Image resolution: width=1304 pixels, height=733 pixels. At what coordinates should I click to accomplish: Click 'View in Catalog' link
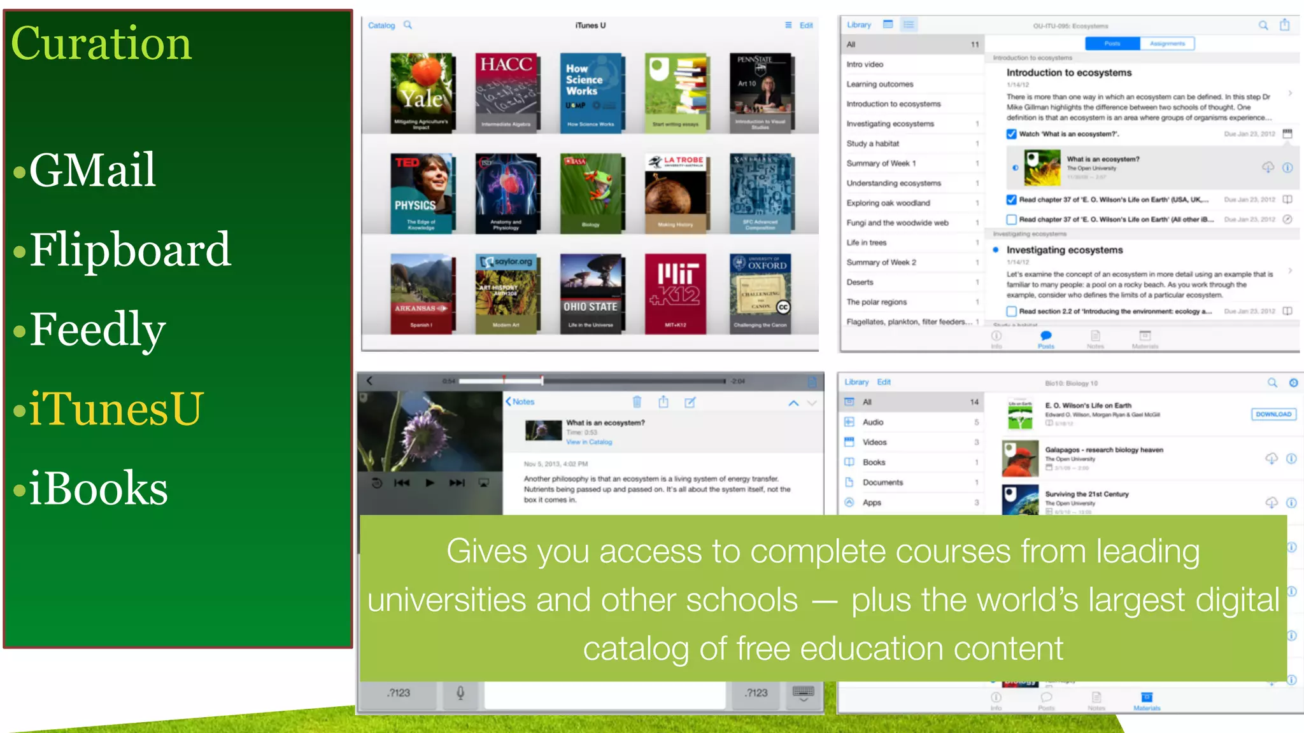[x=589, y=442]
